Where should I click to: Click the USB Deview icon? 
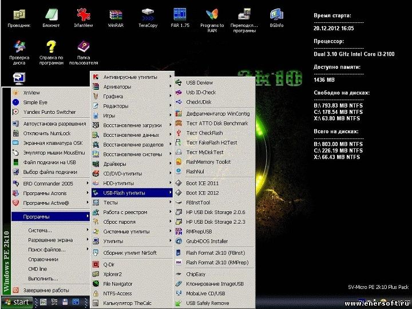(179, 83)
